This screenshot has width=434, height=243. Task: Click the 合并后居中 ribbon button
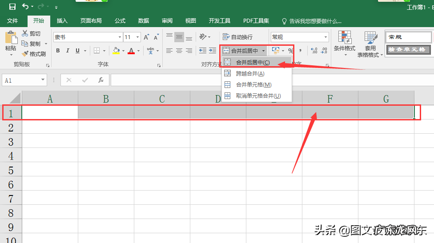[241, 51]
